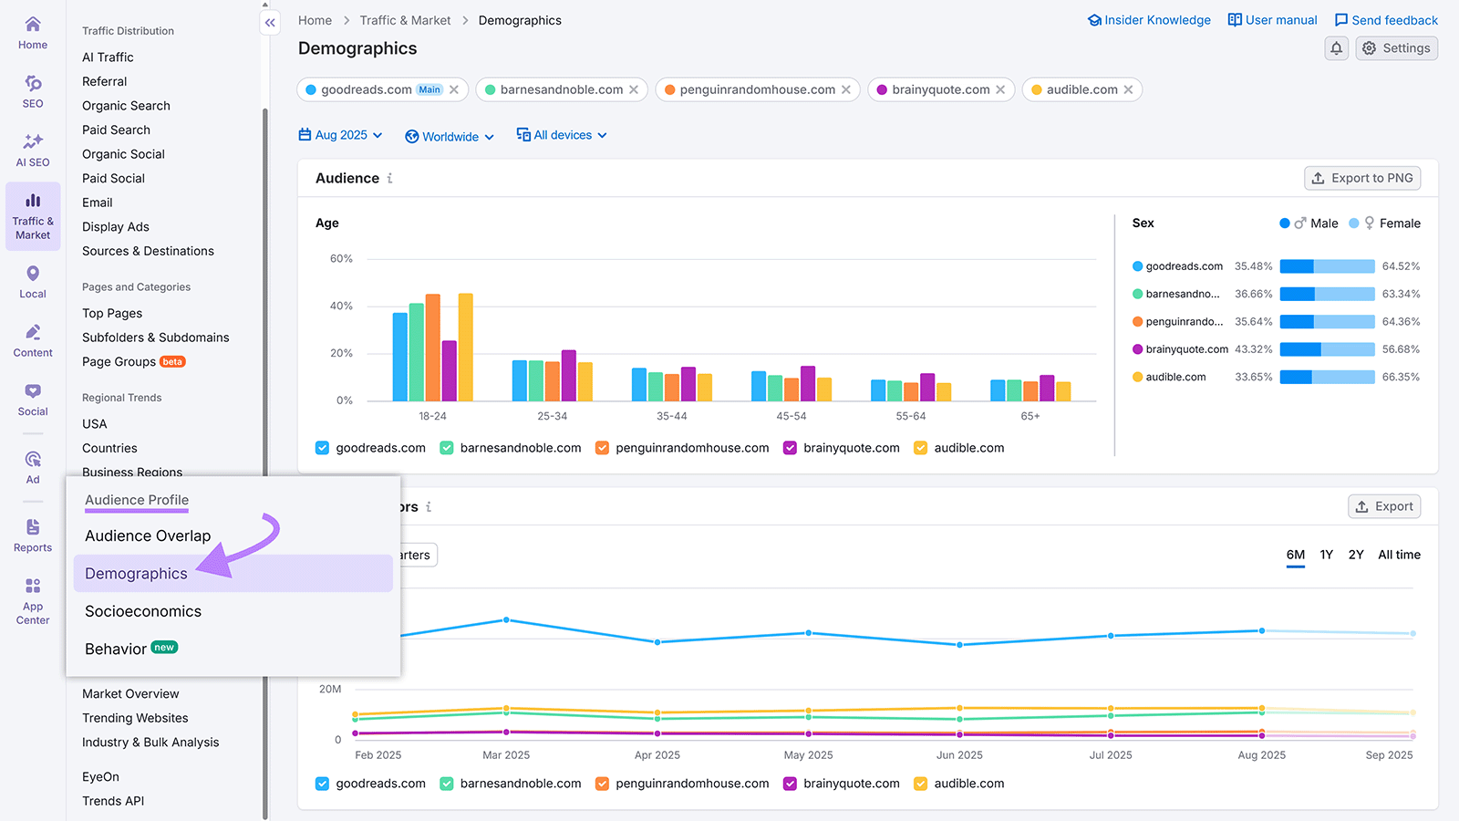Open the All devices dropdown
The width and height of the screenshot is (1459, 821).
(x=561, y=134)
